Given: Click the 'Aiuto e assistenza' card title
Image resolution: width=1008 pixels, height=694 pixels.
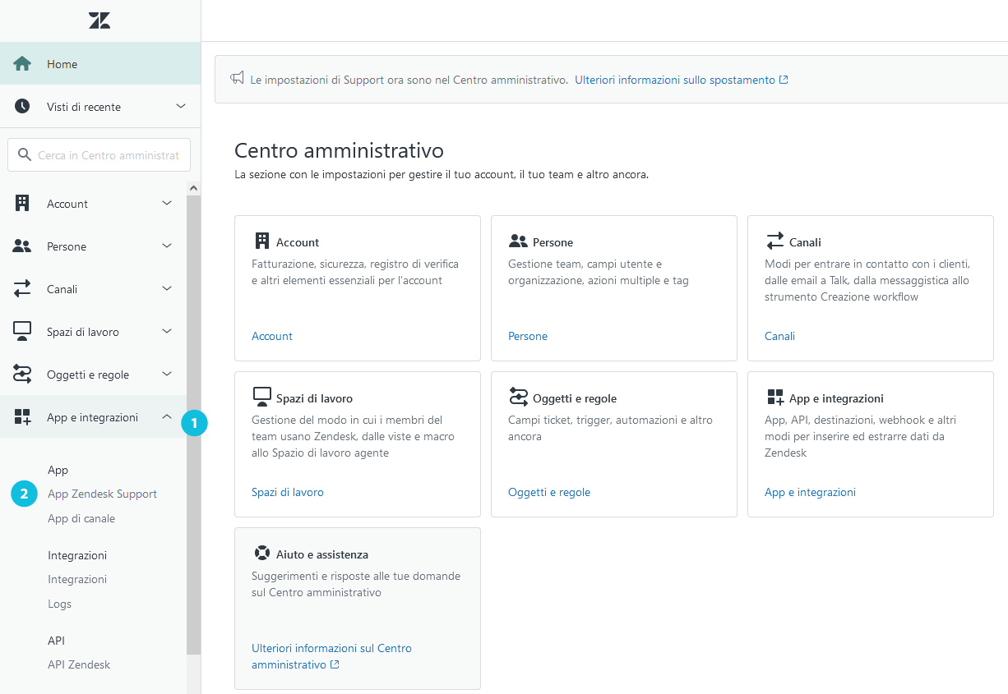Looking at the screenshot, I should tap(322, 554).
